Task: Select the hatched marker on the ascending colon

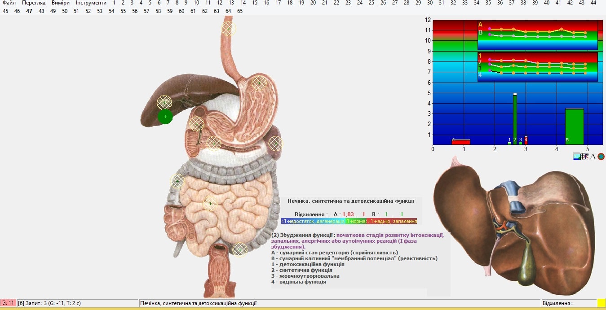Action: [177, 181]
